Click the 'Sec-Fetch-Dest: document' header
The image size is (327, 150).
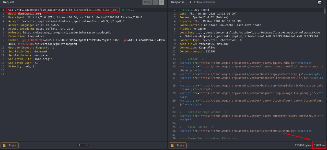coord(28,52)
